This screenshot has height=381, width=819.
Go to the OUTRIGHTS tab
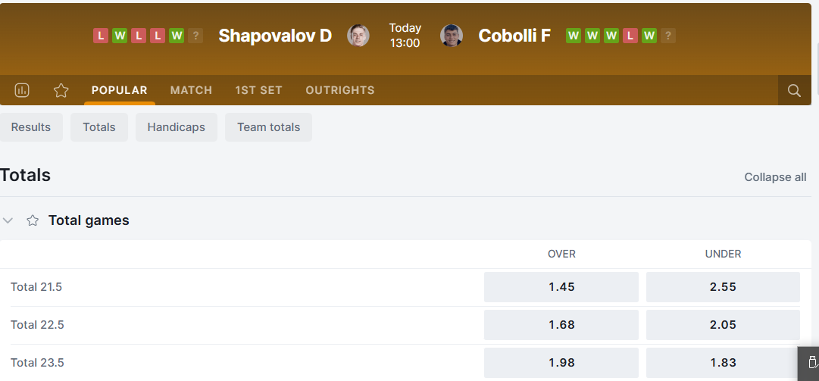339,90
